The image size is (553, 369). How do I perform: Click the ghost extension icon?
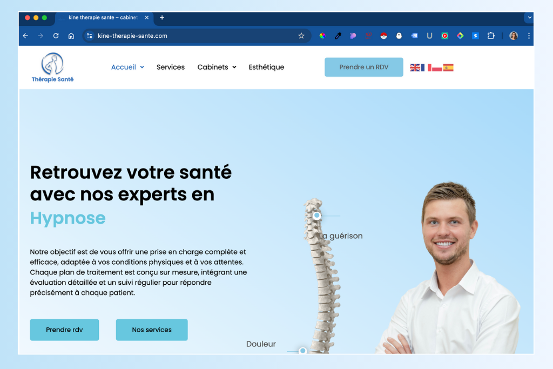(x=399, y=36)
